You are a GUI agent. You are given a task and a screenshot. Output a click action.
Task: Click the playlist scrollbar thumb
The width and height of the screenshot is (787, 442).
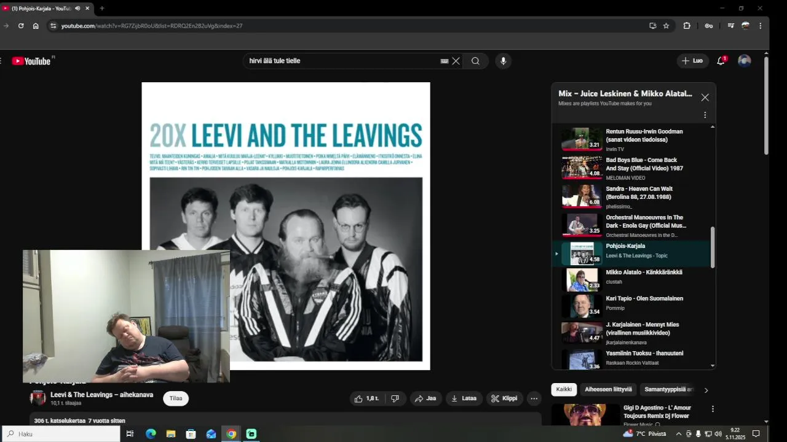point(713,247)
